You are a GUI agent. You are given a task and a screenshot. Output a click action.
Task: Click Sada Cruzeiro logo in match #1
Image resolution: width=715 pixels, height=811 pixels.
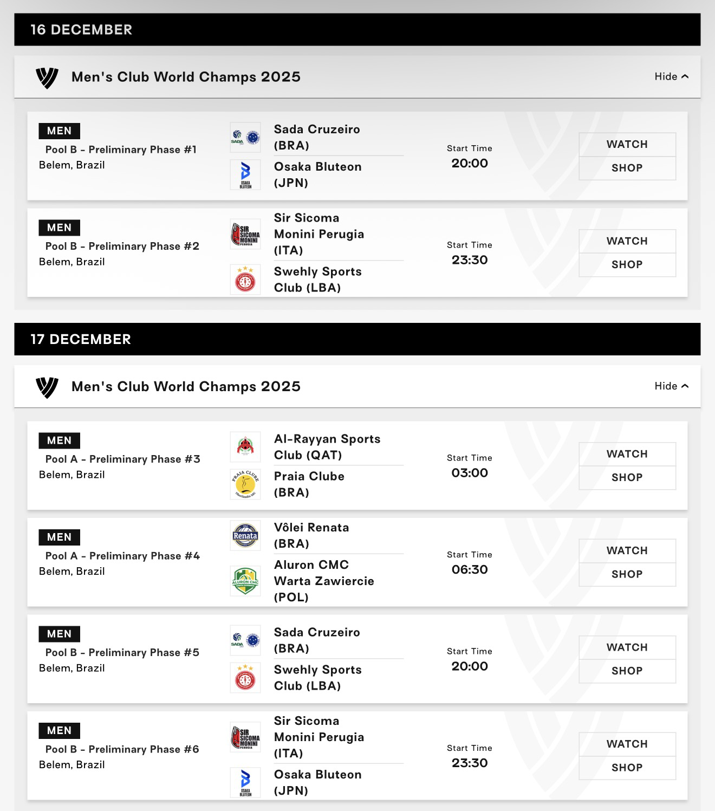coord(245,138)
